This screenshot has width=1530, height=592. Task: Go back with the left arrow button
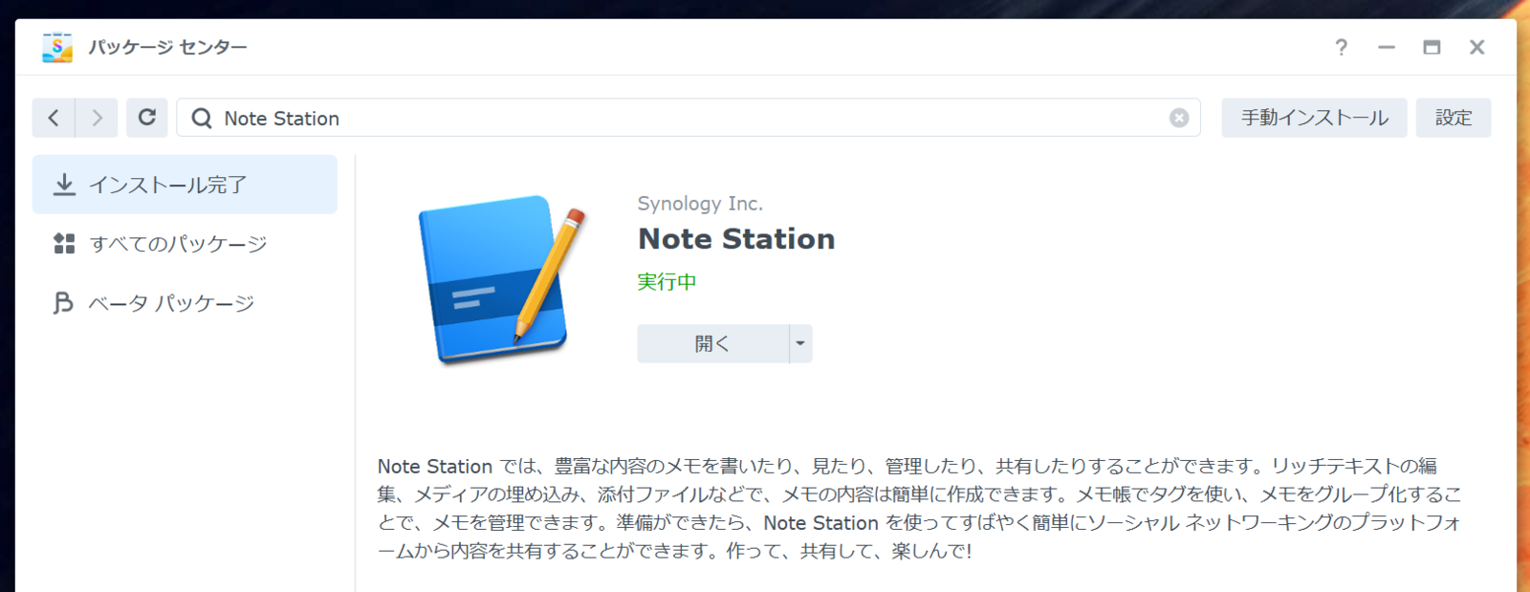pyautogui.click(x=54, y=118)
